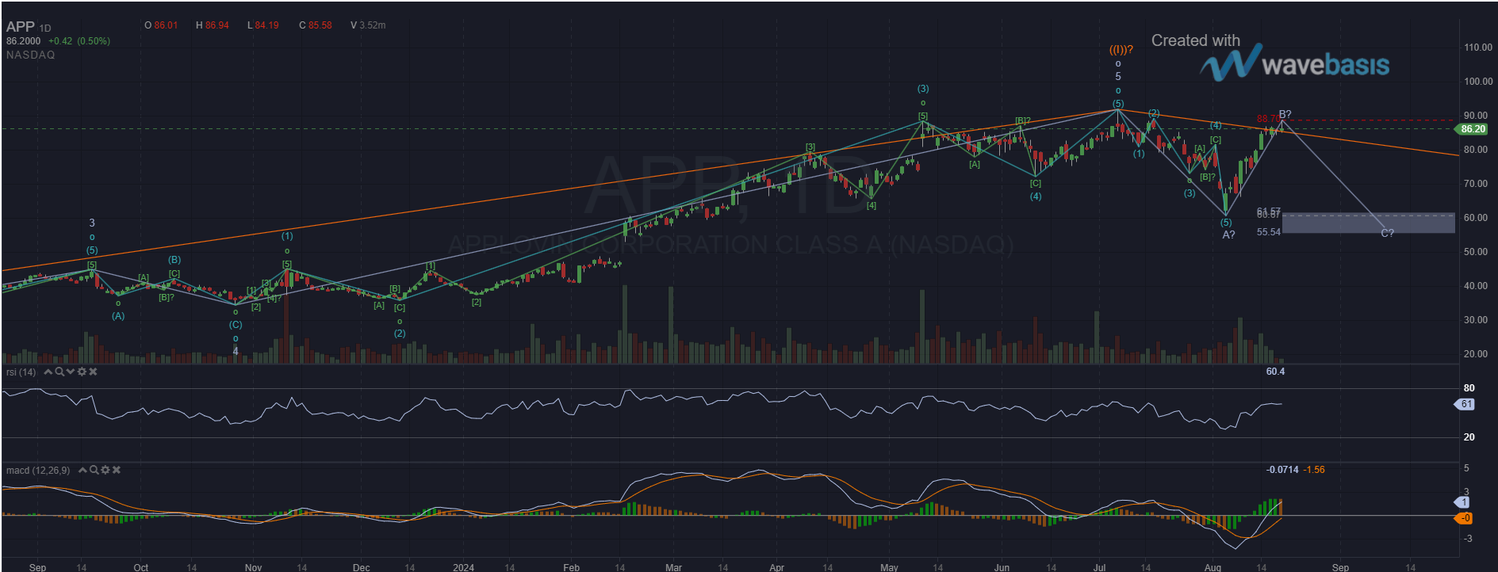Click the orange macd signal reading -1.56
1498x572 pixels.
(1314, 470)
